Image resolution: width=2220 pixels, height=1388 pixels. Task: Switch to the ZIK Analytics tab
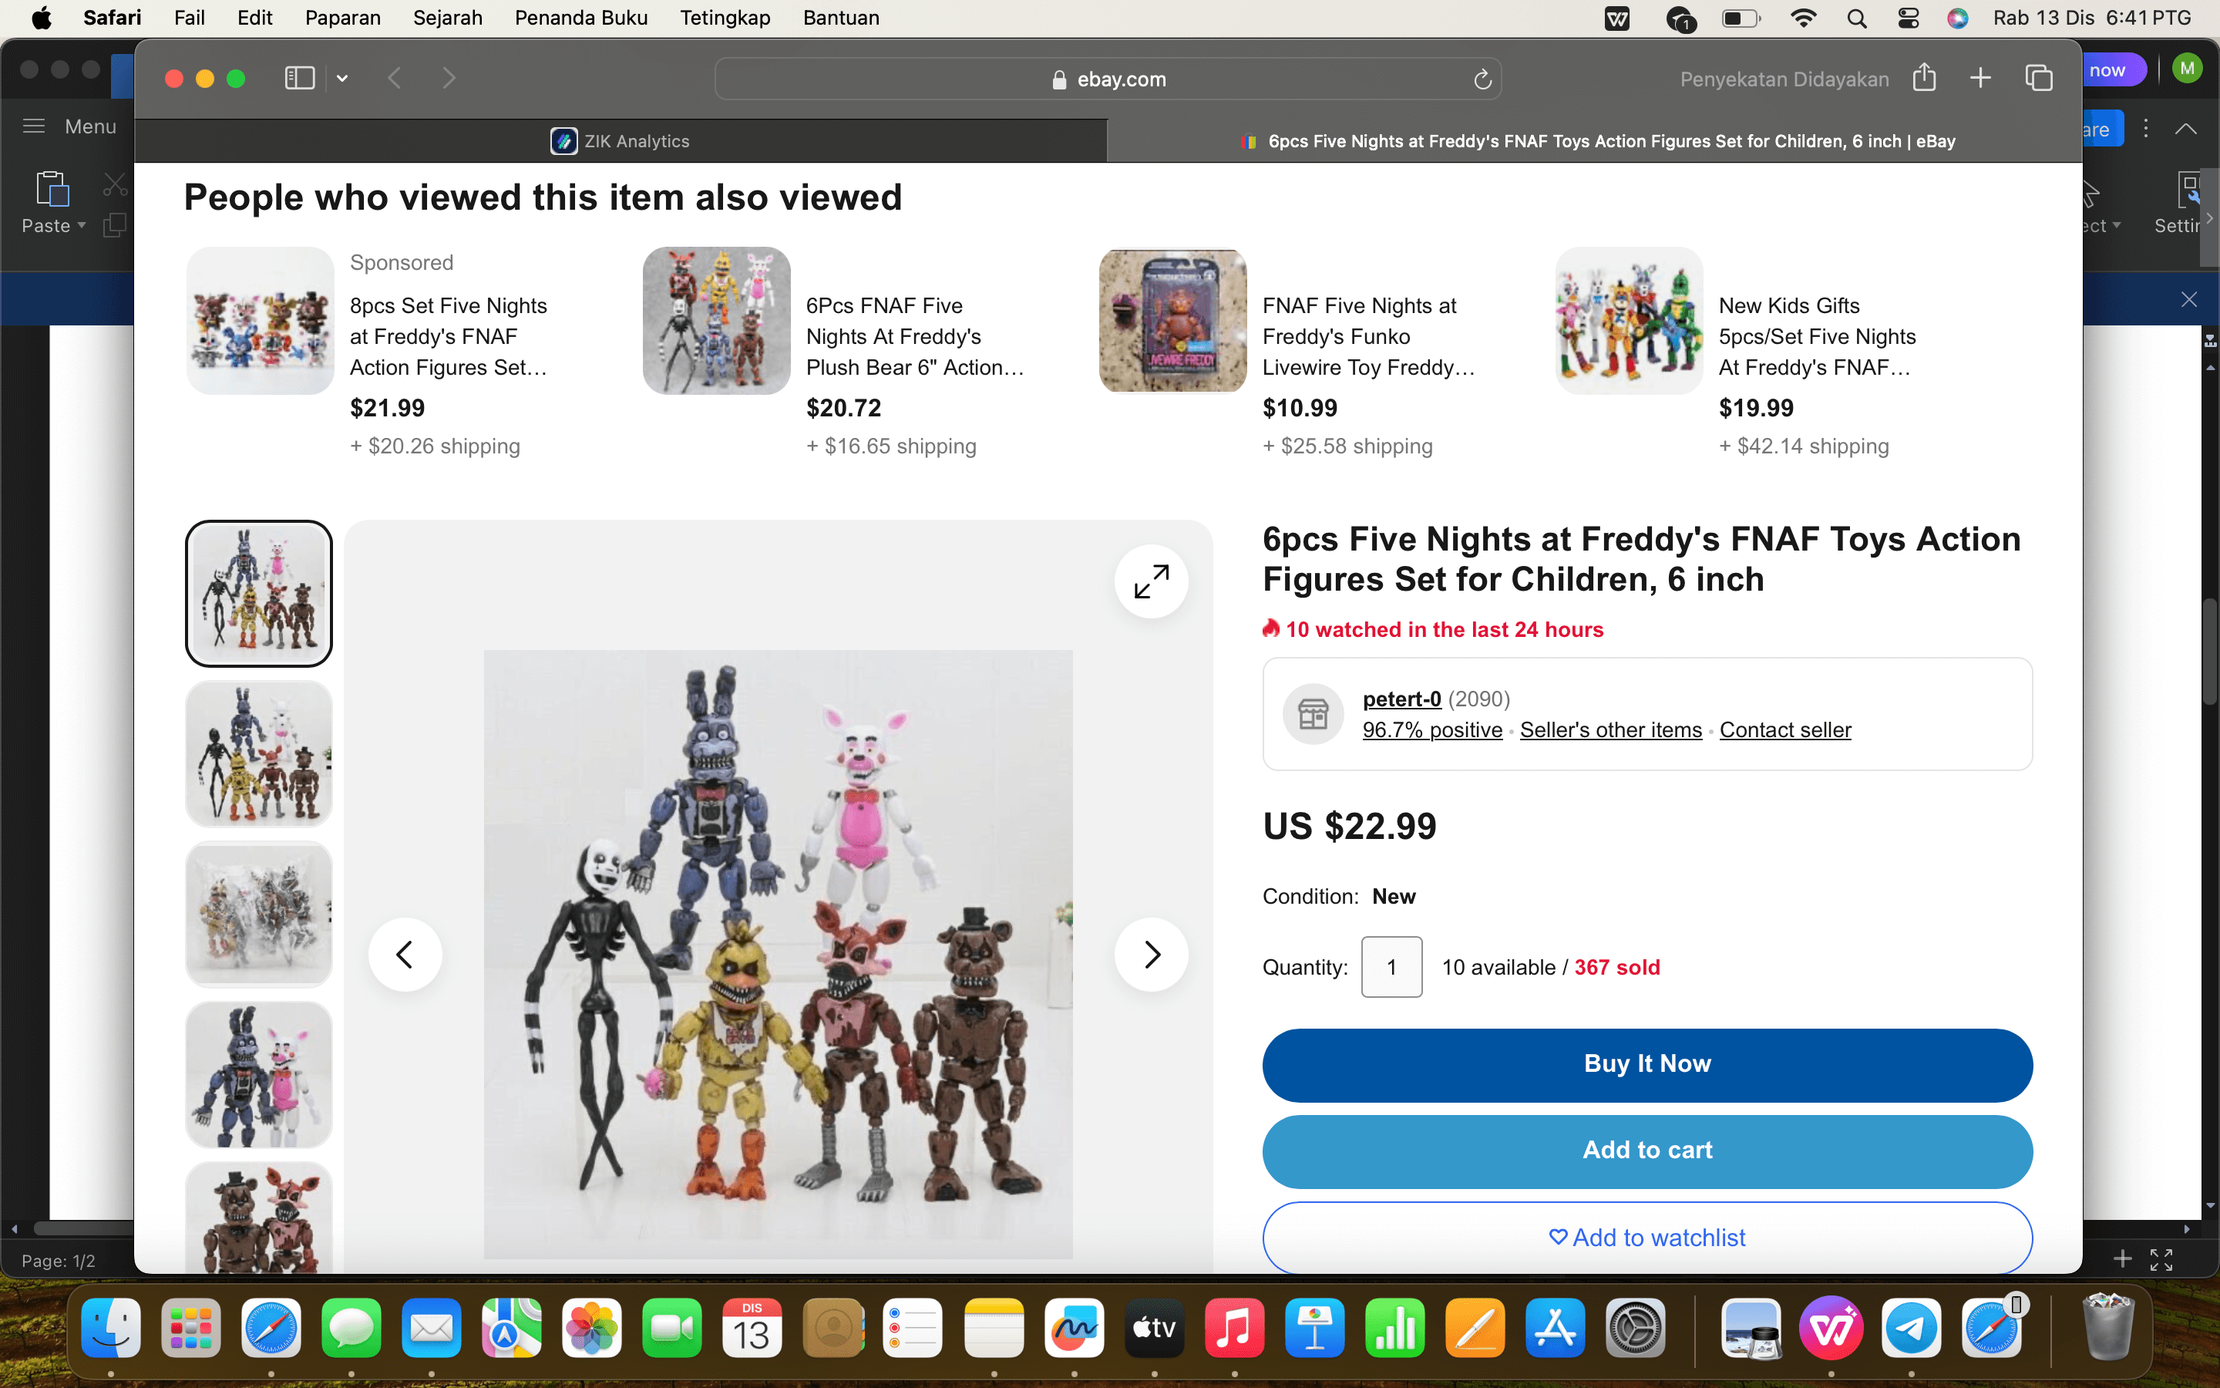pyautogui.click(x=621, y=141)
